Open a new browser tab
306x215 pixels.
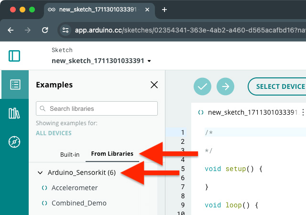(164, 10)
